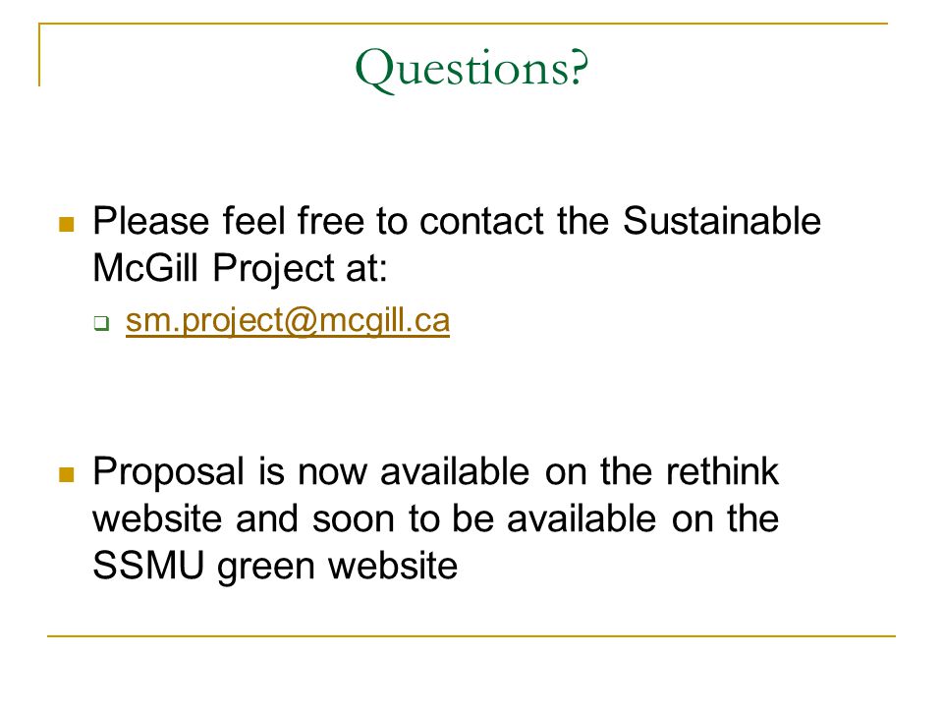
Task: Click the word 'Please' starting first bullet
Action: click(151, 221)
